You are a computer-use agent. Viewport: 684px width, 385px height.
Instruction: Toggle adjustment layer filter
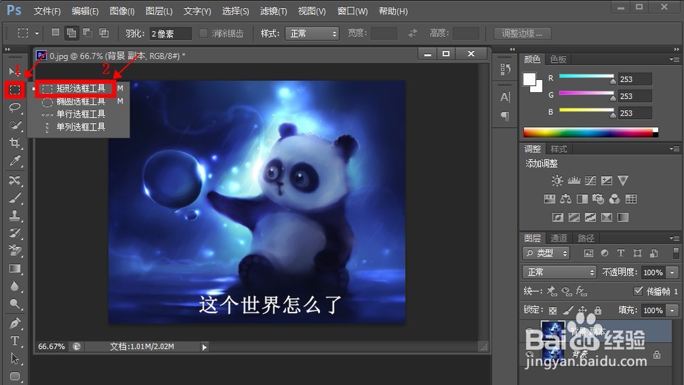(605, 253)
